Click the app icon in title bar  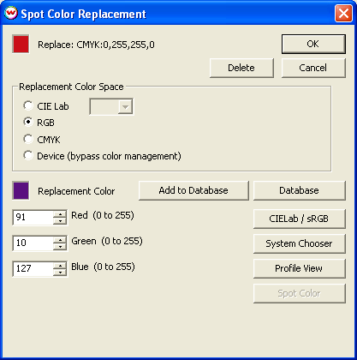(x=11, y=13)
